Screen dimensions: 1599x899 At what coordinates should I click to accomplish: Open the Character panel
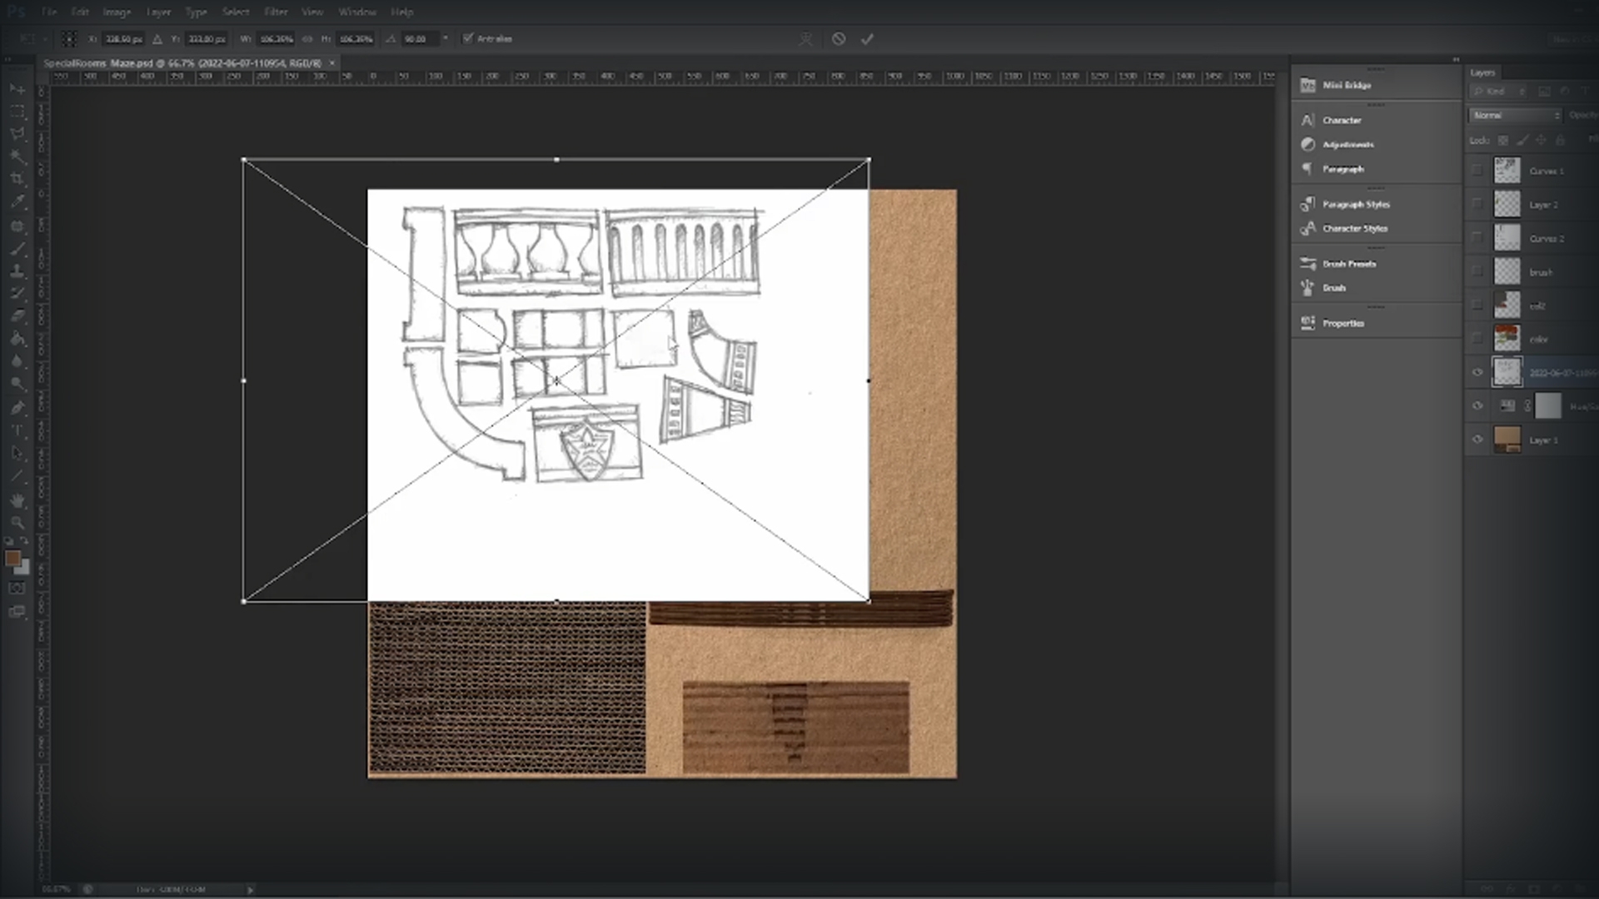pyautogui.click(x=1343, y=120)
